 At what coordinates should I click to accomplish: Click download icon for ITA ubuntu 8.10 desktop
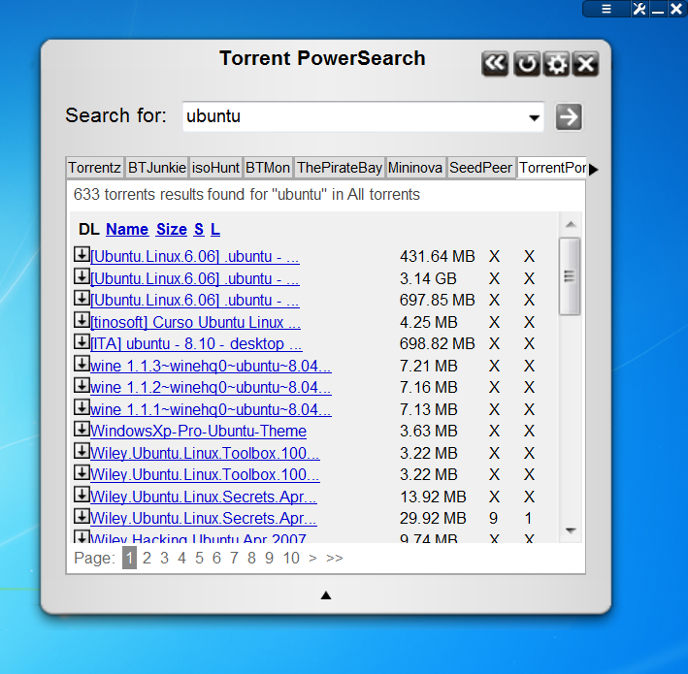point(82,341)
